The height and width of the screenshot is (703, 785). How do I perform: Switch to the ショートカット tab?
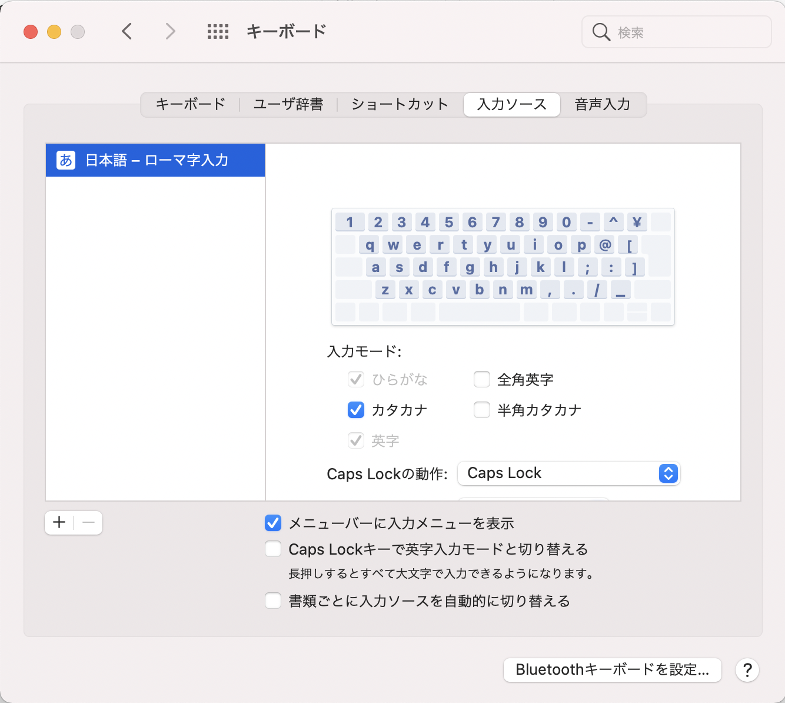[x=399, y=104]
